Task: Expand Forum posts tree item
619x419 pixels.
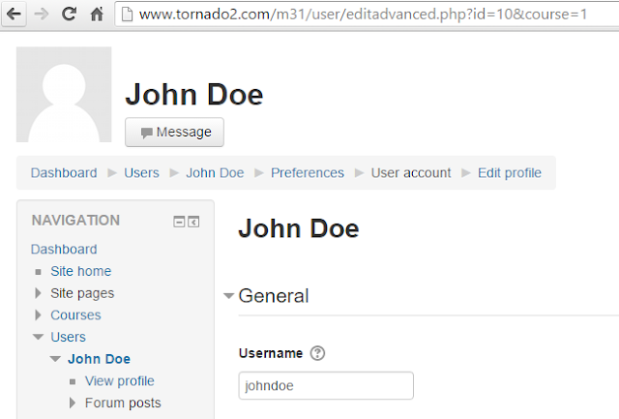Action: [73, 404]
